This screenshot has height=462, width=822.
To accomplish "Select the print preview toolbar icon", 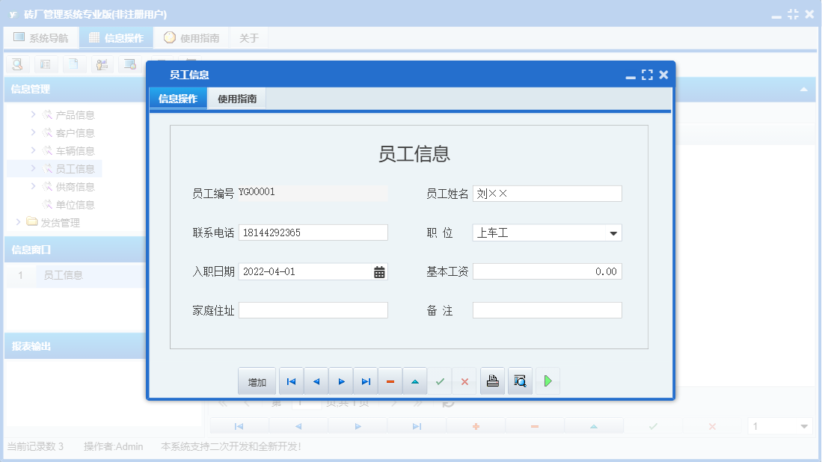I will [x=16, y=65].
